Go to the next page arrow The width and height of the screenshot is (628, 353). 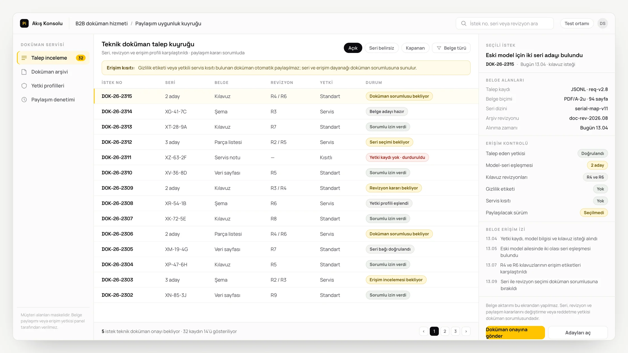466,331
